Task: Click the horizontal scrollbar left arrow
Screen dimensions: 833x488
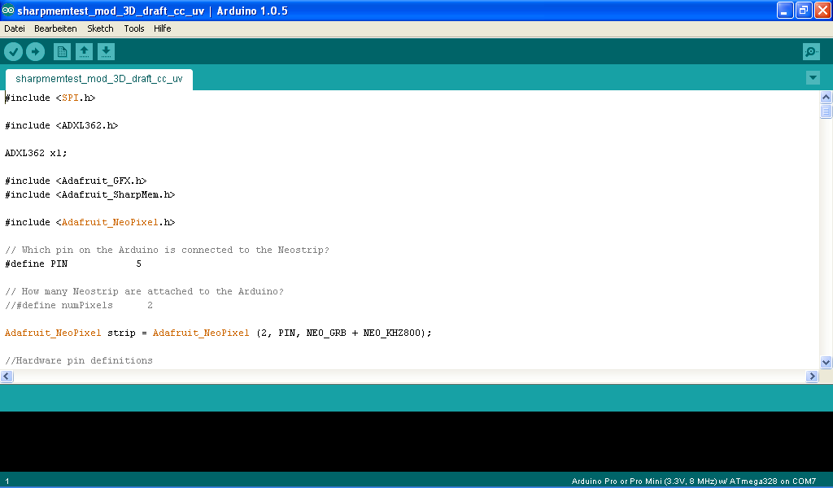Action: 7,377
